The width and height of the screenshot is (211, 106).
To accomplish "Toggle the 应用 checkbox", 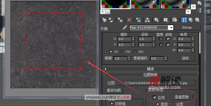I will (x=154, y=97).
